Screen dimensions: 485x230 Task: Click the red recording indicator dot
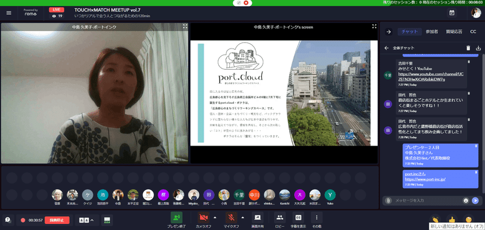click(x=22, y=220)
